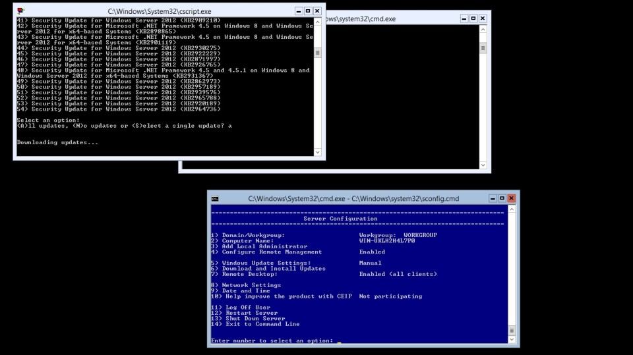
Task: Click scroll down arrow in sconfig.cmd window
Action: point(512,340)
